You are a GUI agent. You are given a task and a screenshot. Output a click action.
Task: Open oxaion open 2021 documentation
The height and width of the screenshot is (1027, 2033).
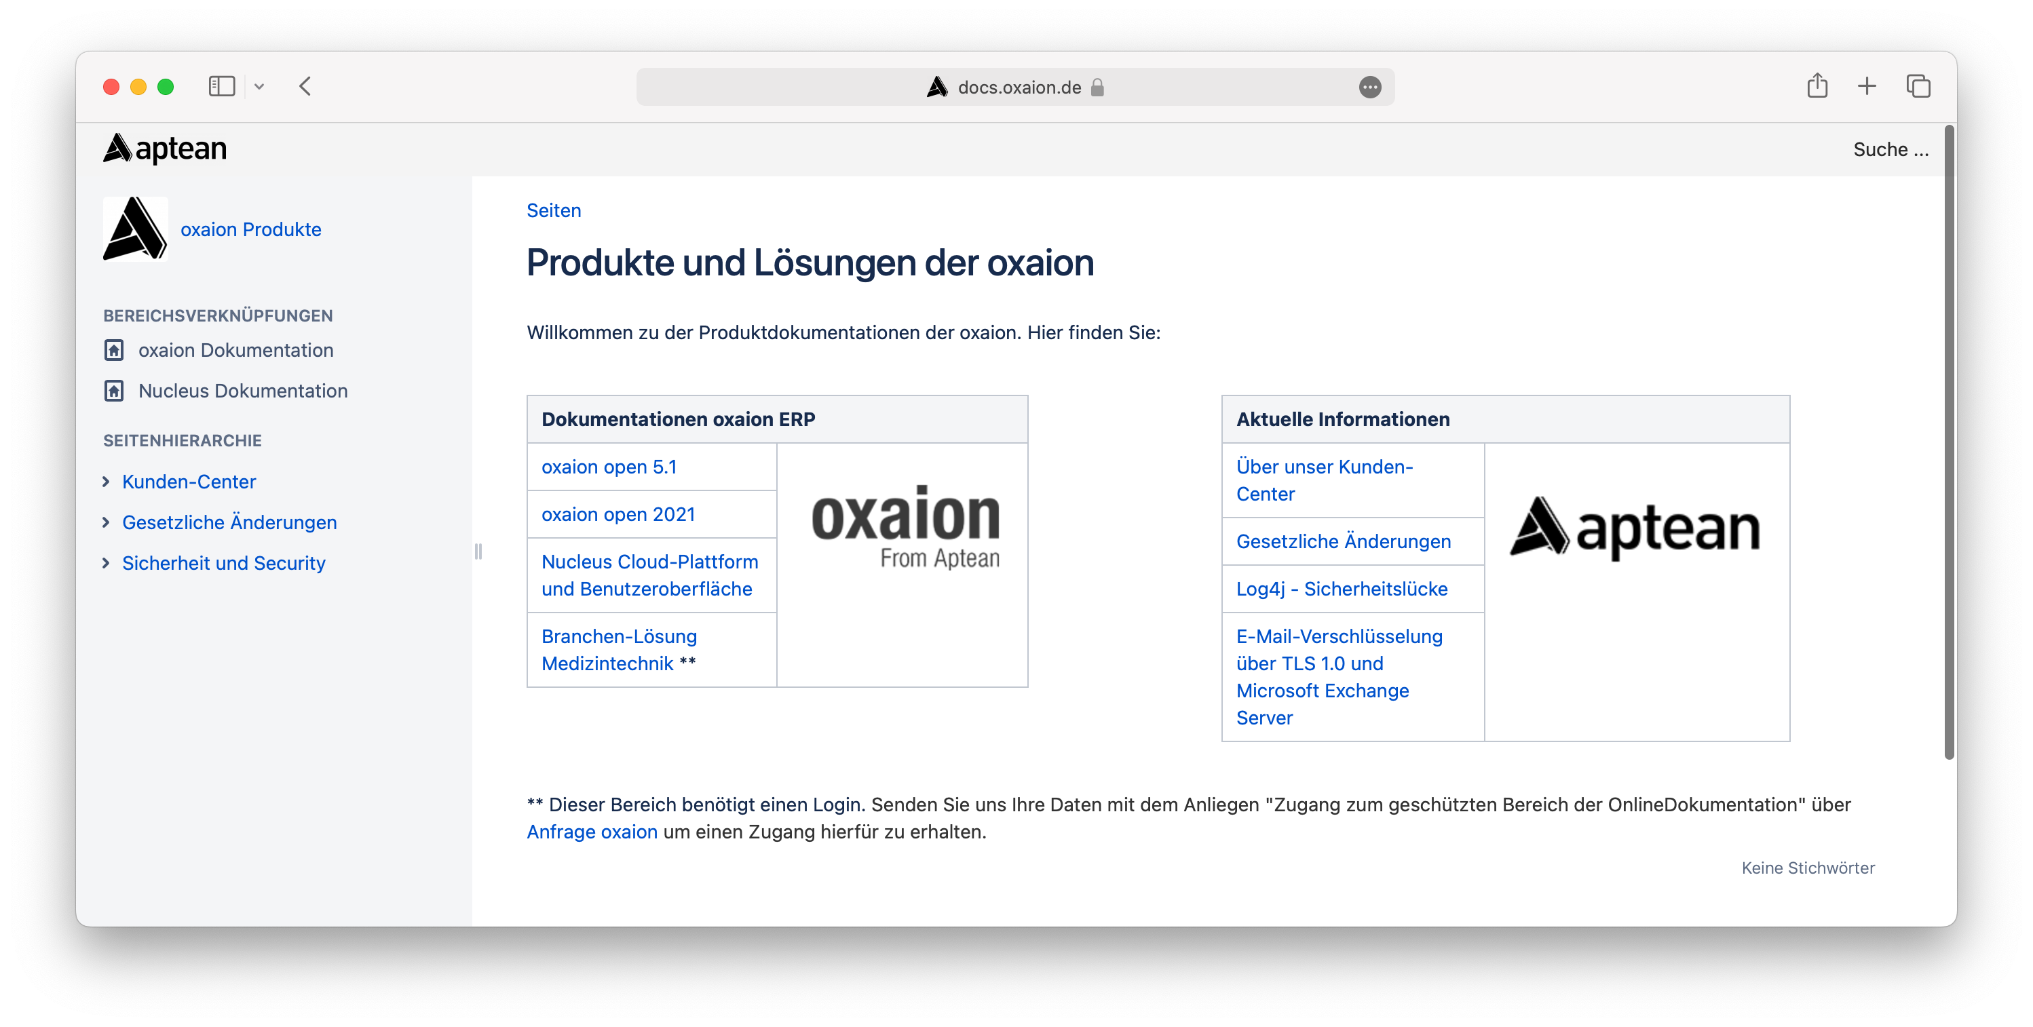[x=618, y=514]
